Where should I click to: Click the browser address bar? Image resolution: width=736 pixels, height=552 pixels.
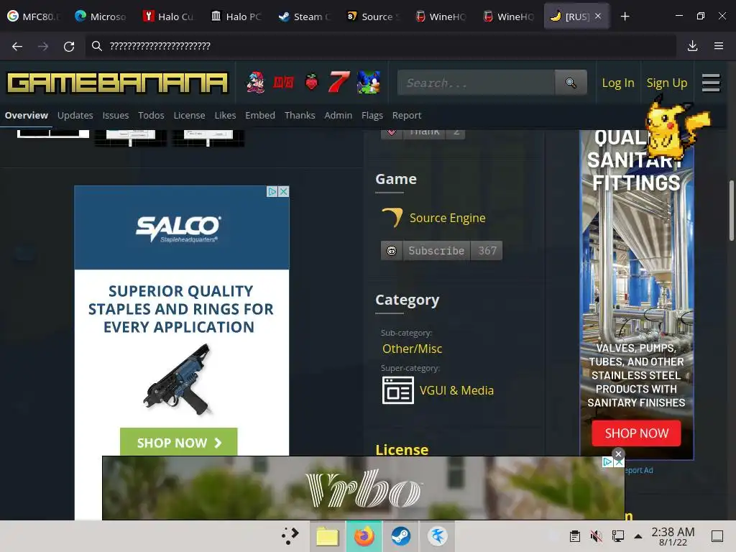(380, 46)
